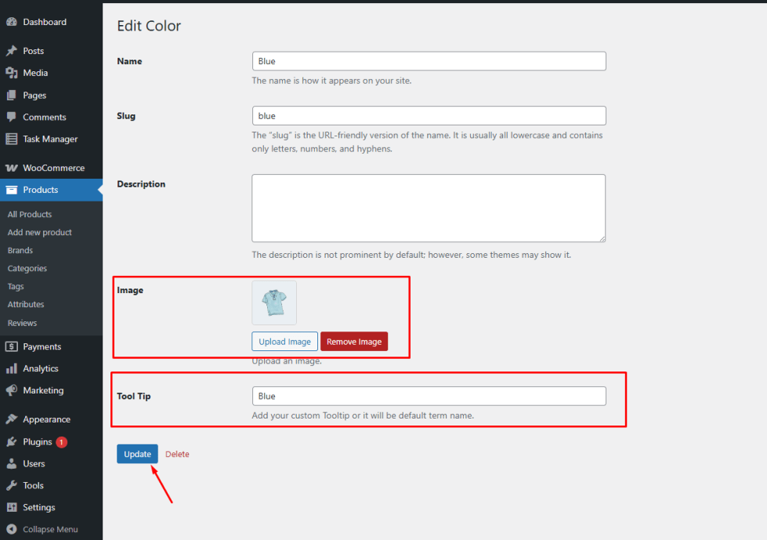Click the Tools wrench icon
The image size is (767, 540).
[x=12, y=486]
